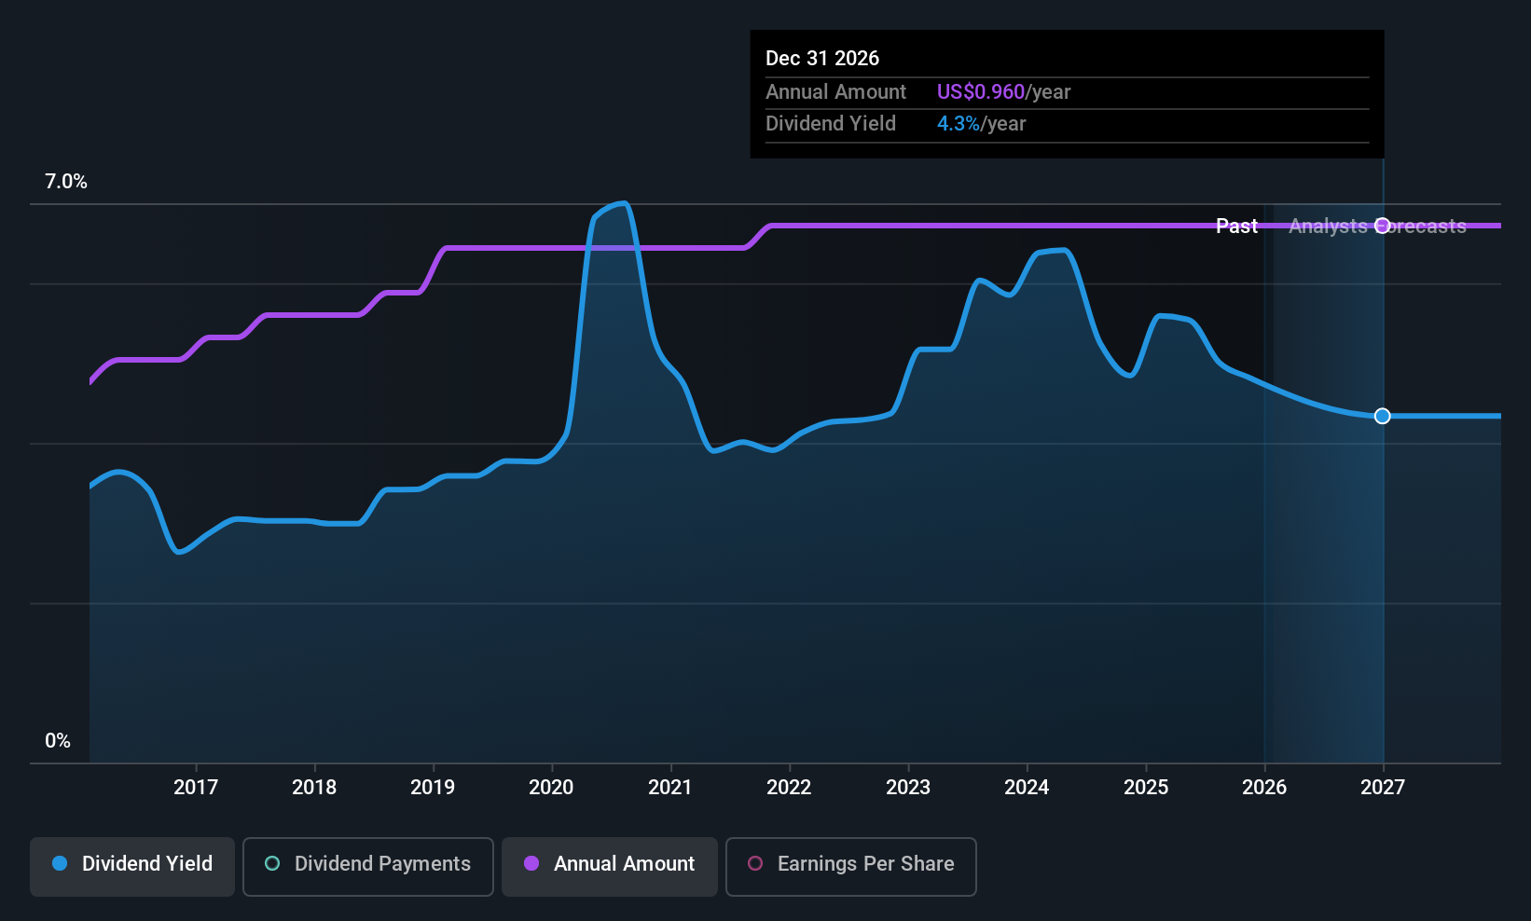Click the 2017 x-axis label
Image resolution: width=1531 pixels, height=921 pixels.
pyautogui.click(x=196, y=788)
